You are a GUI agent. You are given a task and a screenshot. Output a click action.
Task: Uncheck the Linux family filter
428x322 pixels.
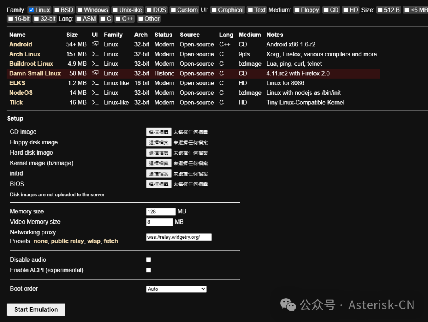31,10
